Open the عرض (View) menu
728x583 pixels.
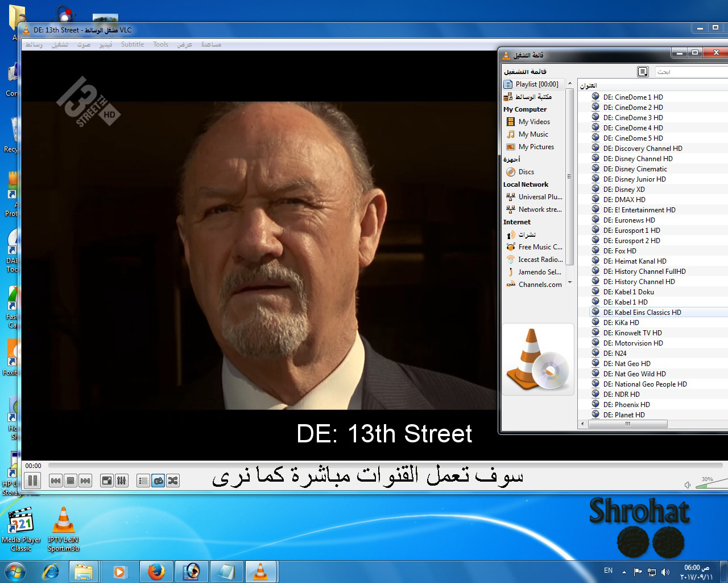pos(184,44)
